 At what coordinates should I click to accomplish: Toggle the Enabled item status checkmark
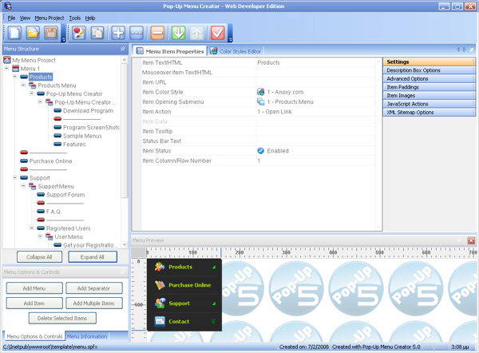click(x=260, y=151)
